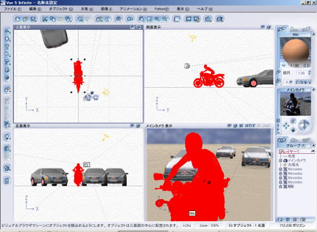
Task: Collapse the メインカメラ preview panel arrow
Action: tap(313, 90)
